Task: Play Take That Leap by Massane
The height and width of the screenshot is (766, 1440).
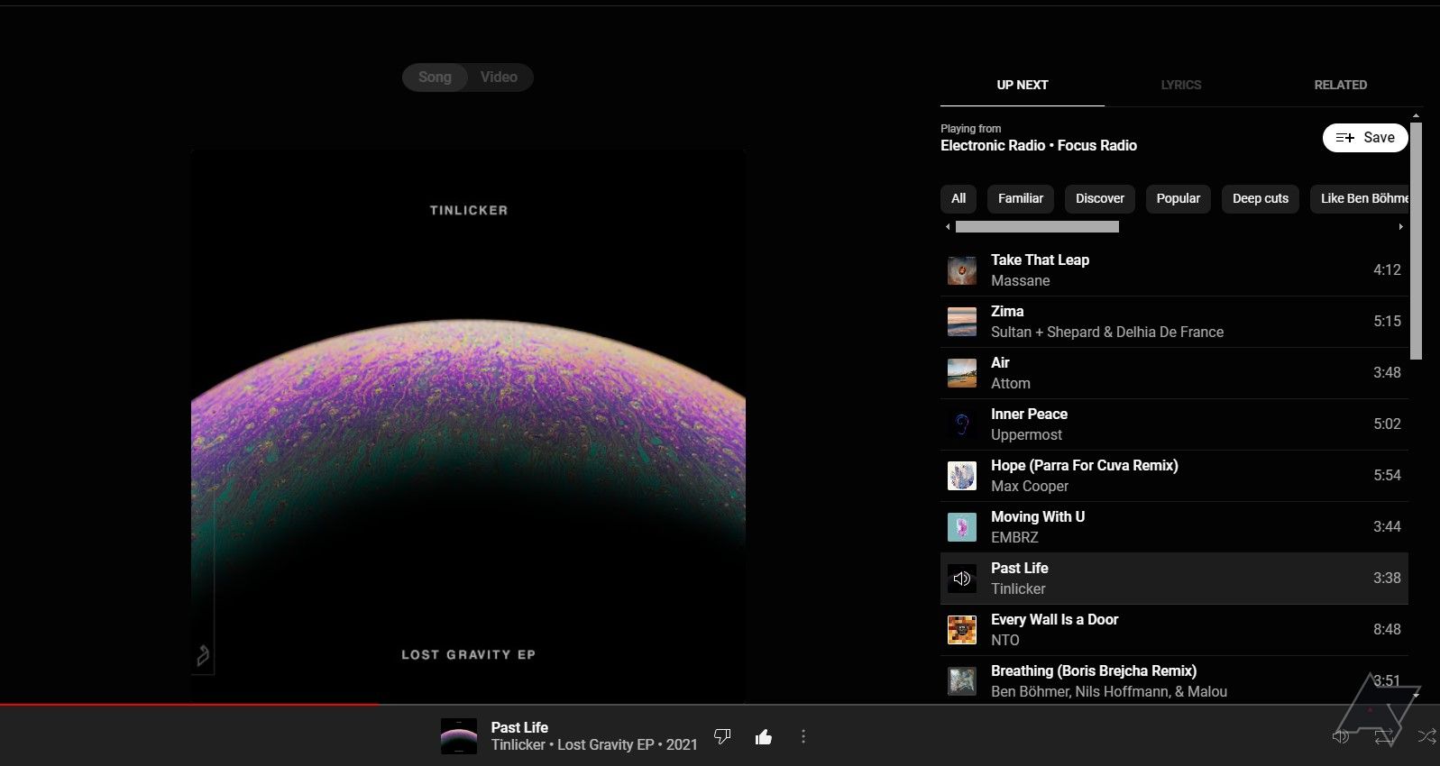Action: (1174, 270)
